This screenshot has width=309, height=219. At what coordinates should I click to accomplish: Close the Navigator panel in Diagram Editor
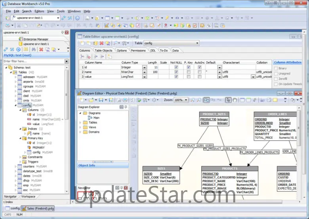pos(126,188)
